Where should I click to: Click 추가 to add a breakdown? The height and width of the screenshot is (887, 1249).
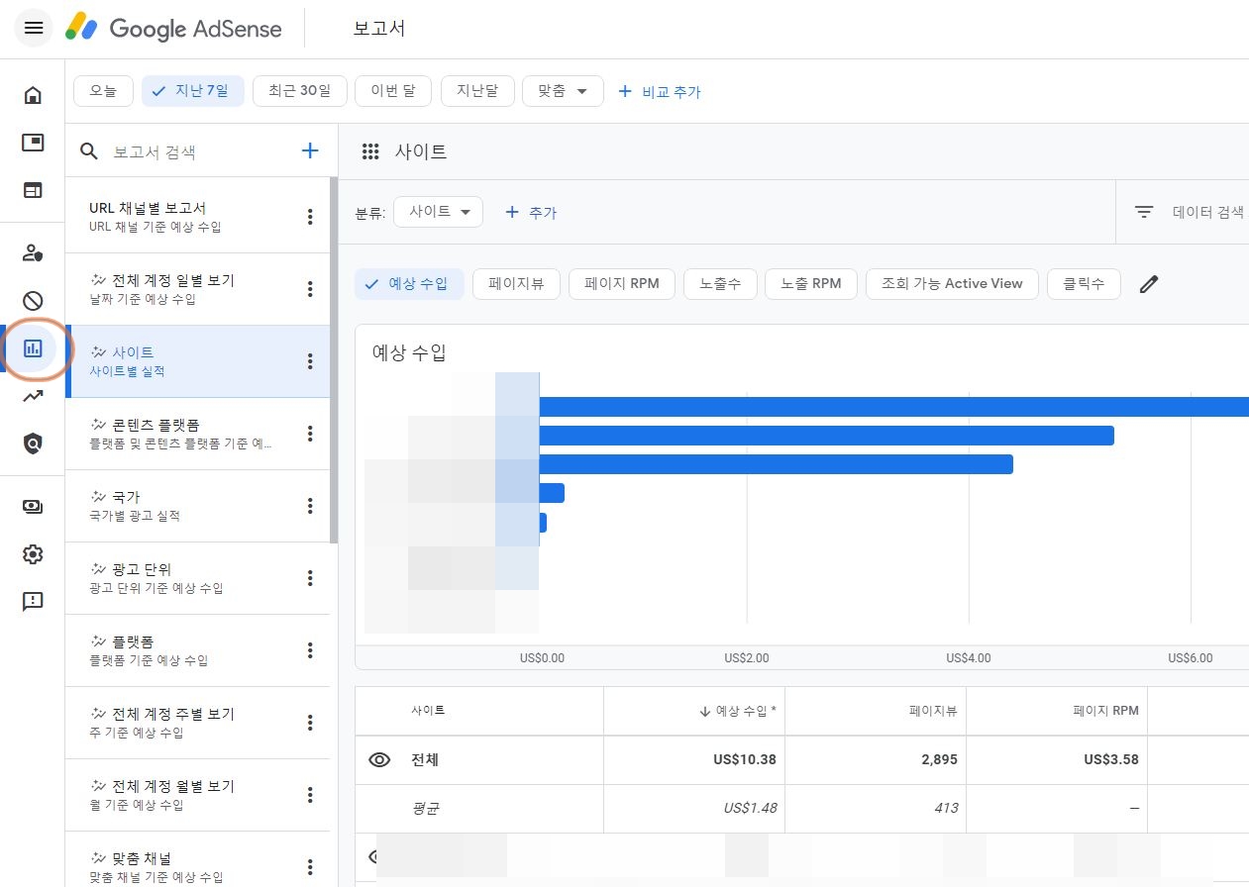point(531,212)
